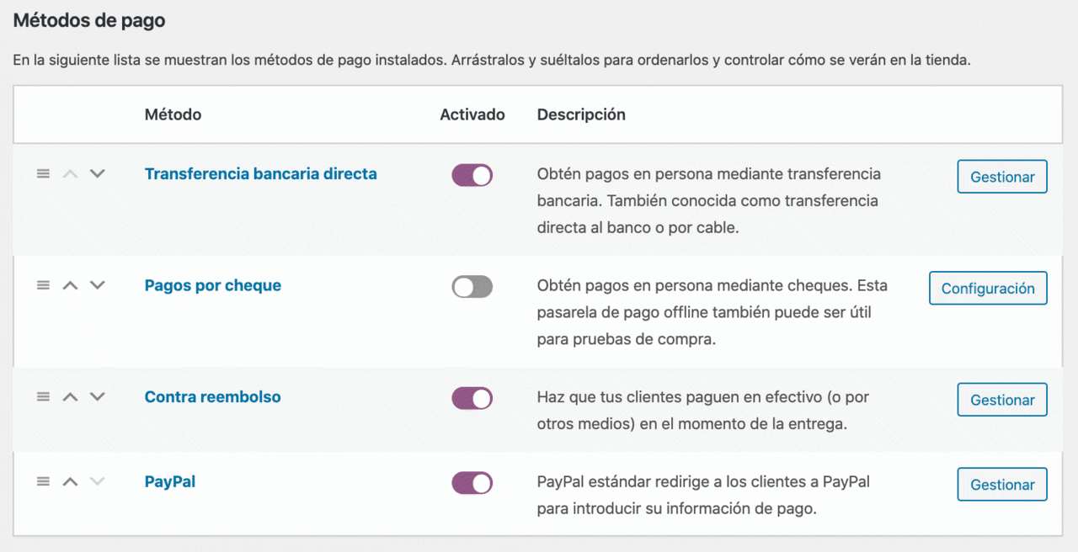Grab the drag handle for Transferencia bancaria directa
Screen dimensions: 1078x552
pos(44,173)
